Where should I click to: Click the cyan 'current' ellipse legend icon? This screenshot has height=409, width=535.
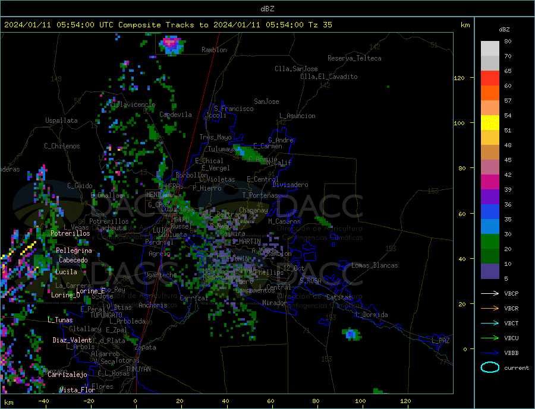pyautogui.click(x=490, y=367)
